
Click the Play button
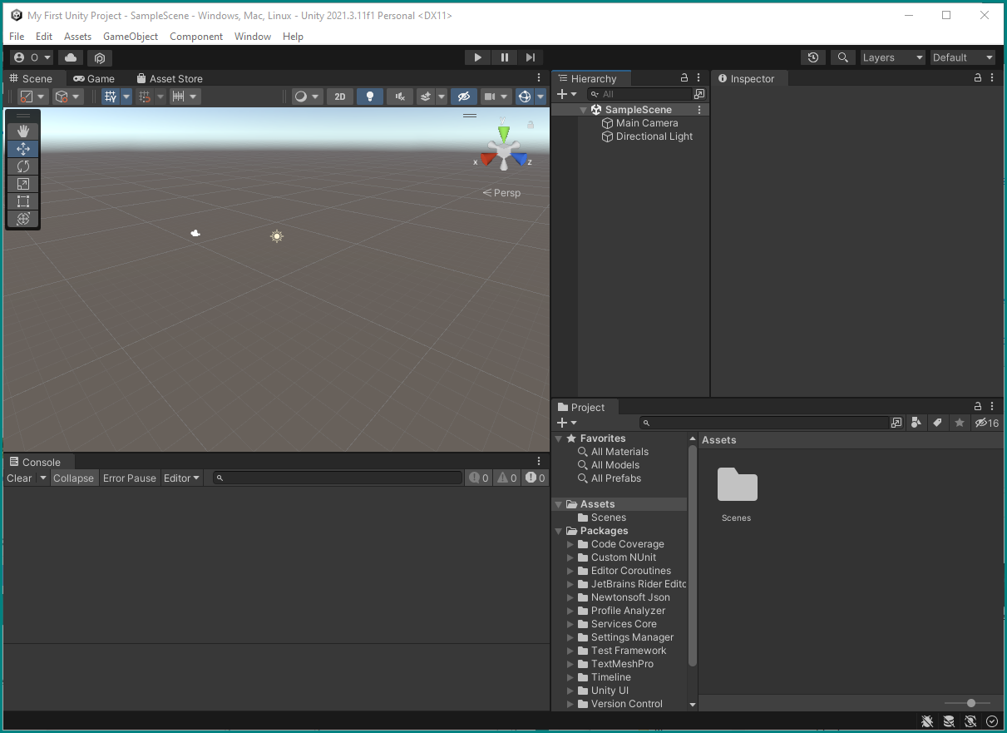coord(477,57)
